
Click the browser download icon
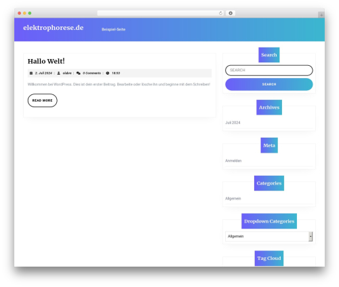click(231, 14)
